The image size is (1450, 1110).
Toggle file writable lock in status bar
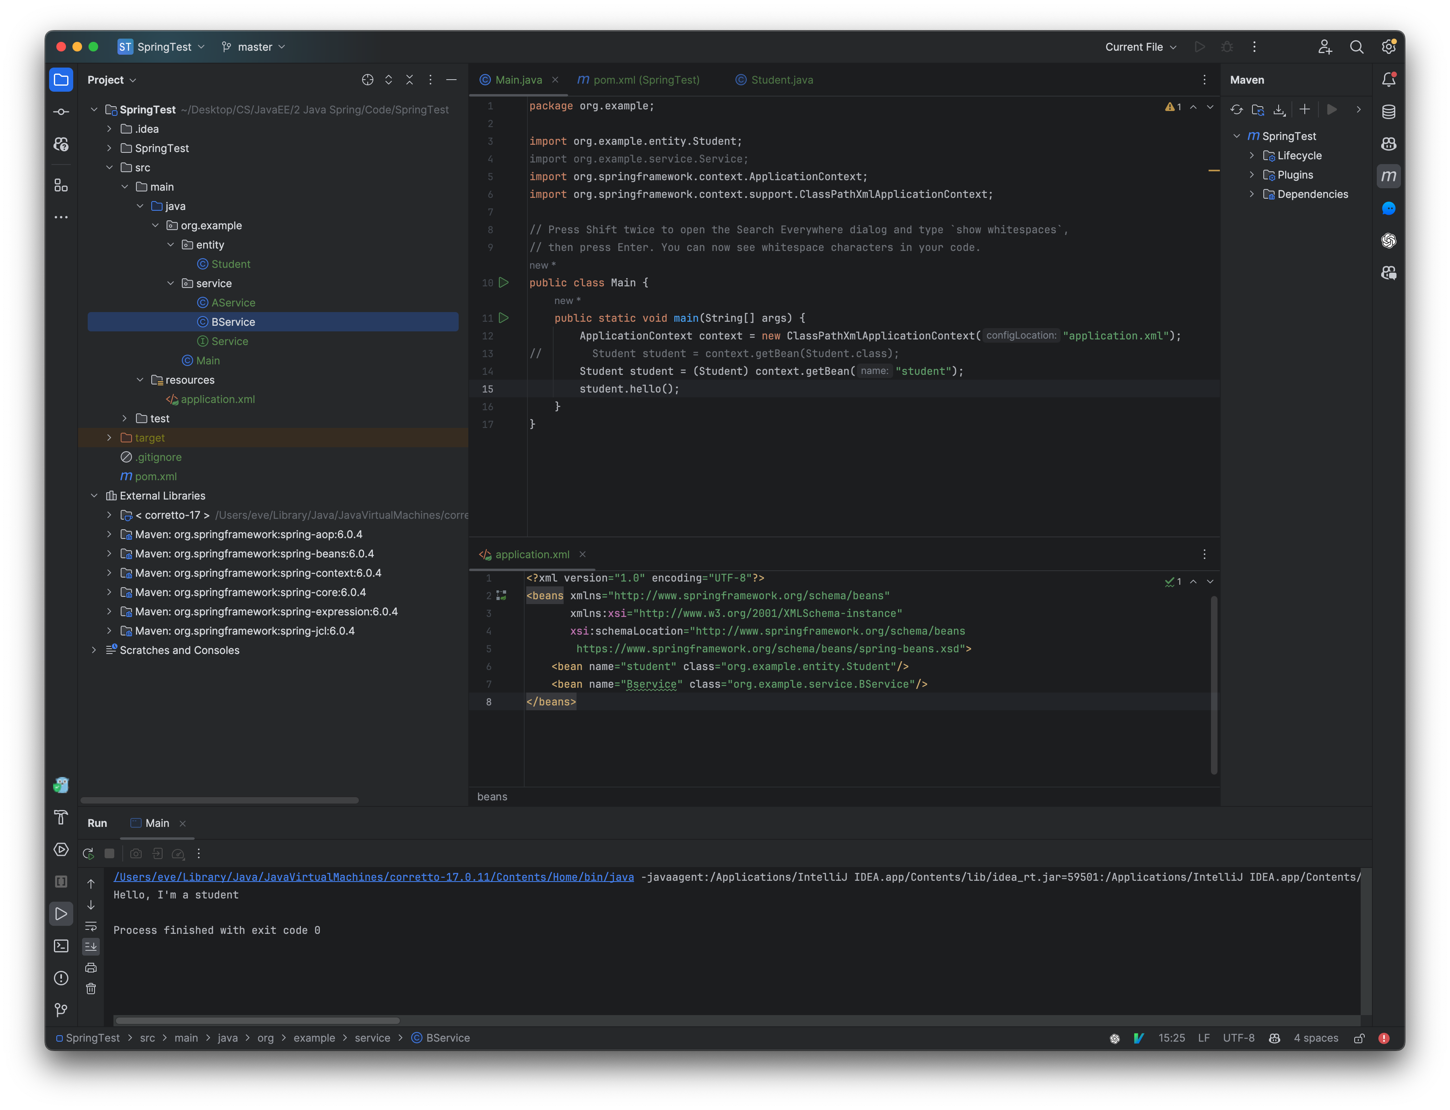point(1359,1038)
